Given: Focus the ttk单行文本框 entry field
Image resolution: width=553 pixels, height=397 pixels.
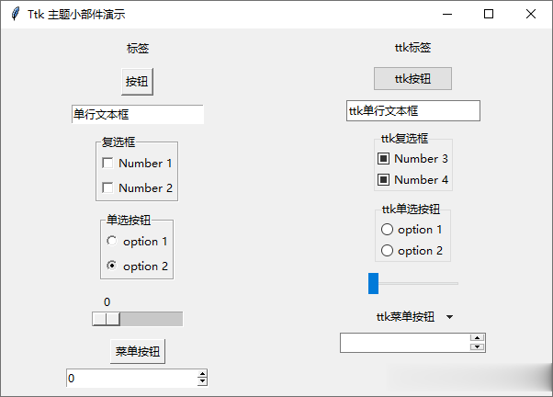Looking at the screenshot, I should 413,111.
